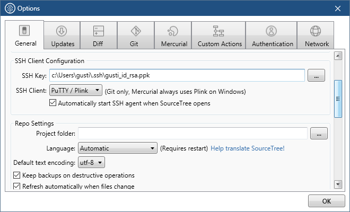350x212 pixels.
Task: Open the Git tab icon
Action: coord(136,31)
